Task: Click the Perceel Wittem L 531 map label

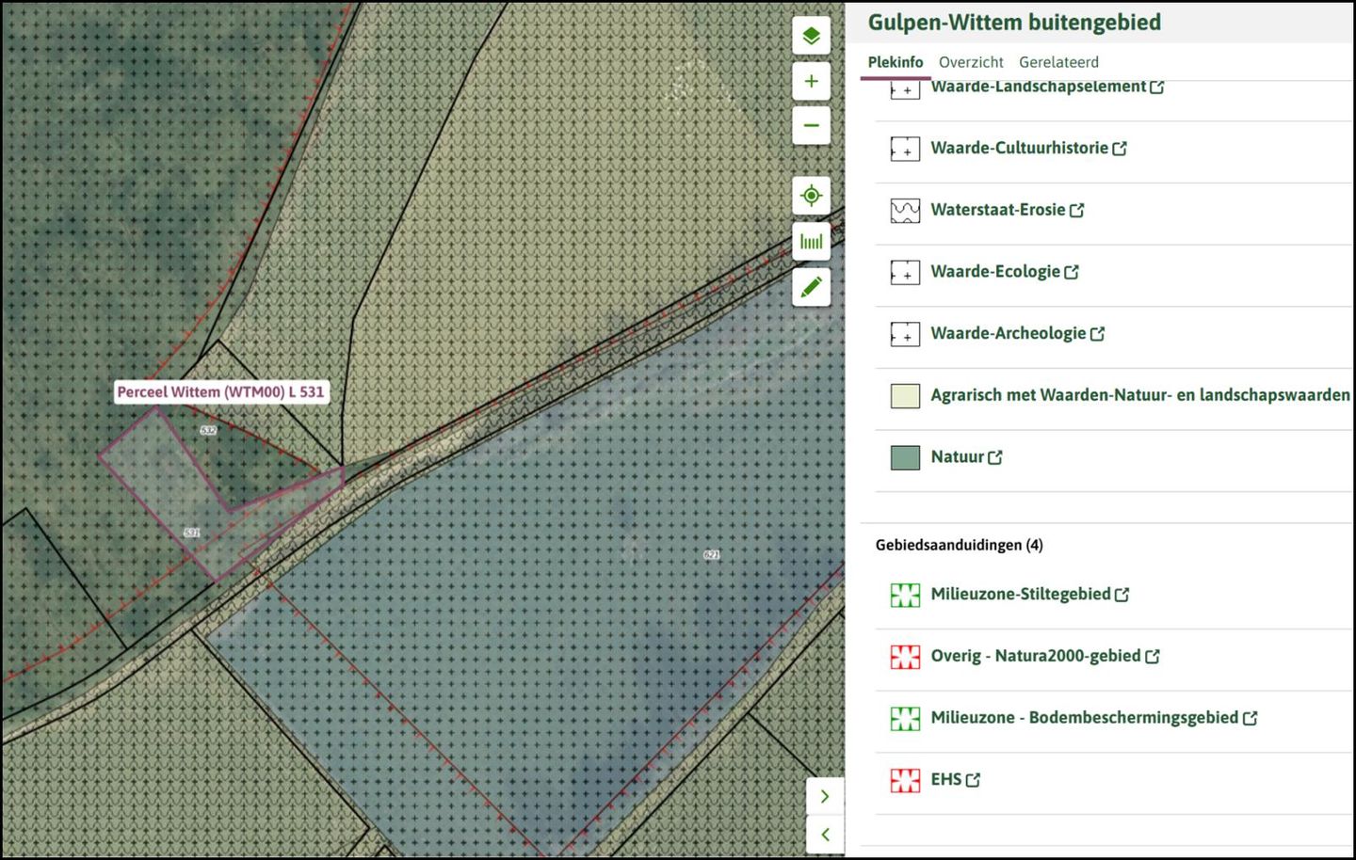Action: click(220, 392)
